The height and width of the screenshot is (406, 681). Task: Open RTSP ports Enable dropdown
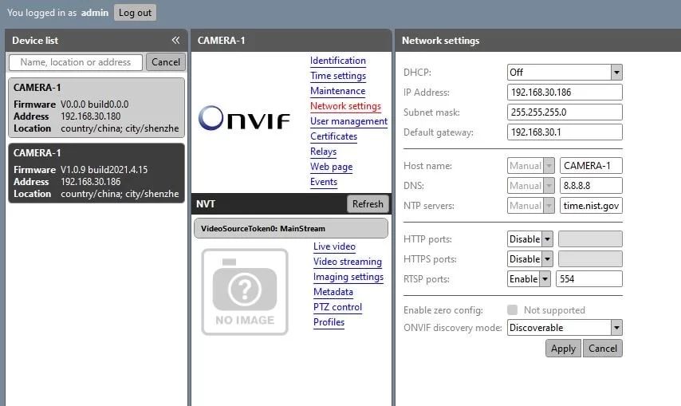(x=529, y=279)
